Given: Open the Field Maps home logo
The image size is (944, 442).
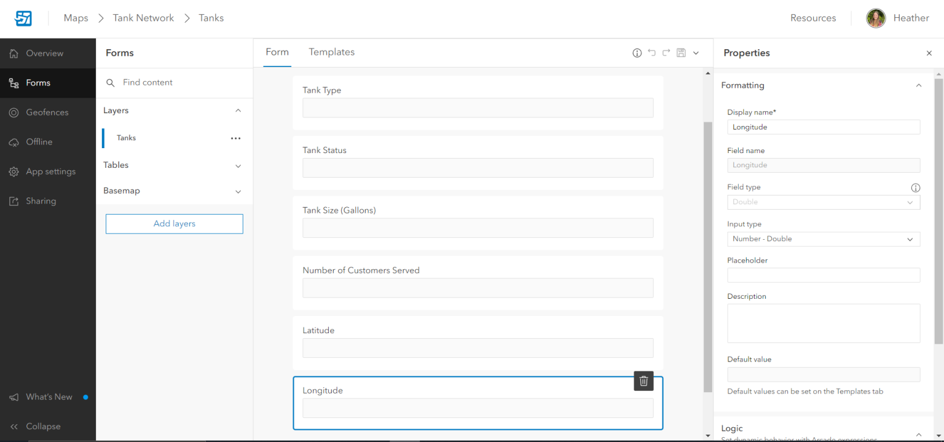Looking at the screenshot, I should (23, 18).
